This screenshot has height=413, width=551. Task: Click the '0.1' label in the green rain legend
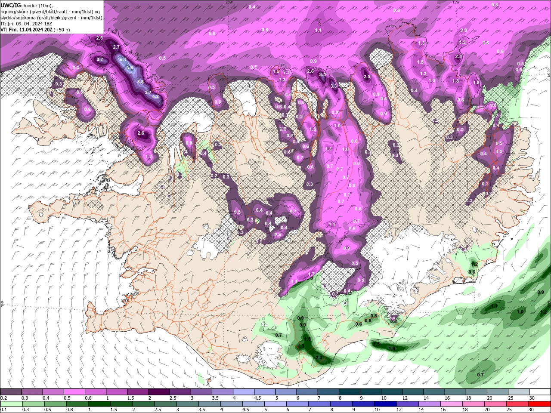(x=4, y=410)
